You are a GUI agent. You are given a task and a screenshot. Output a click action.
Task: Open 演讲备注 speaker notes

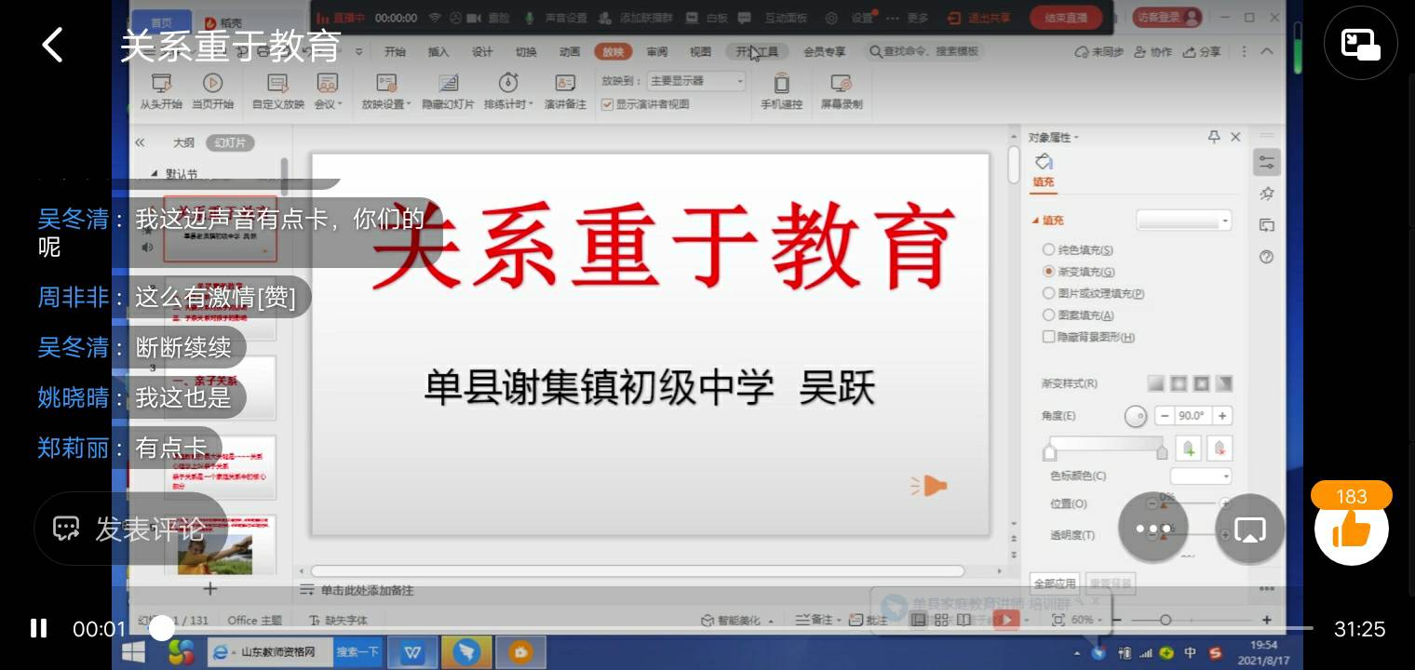click(565, 91)
